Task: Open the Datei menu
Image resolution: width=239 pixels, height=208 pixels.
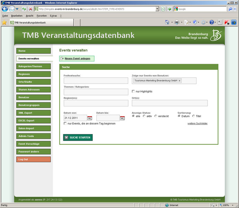Action: click(x=5, y=16)
